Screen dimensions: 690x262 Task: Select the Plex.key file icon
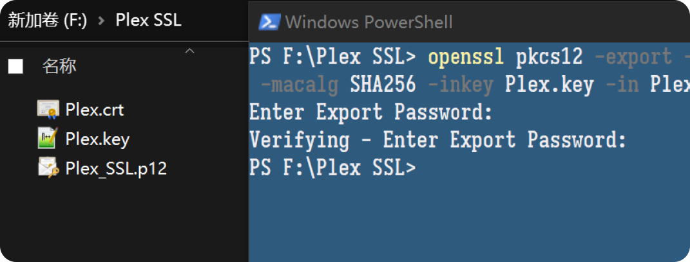point(48,139)
